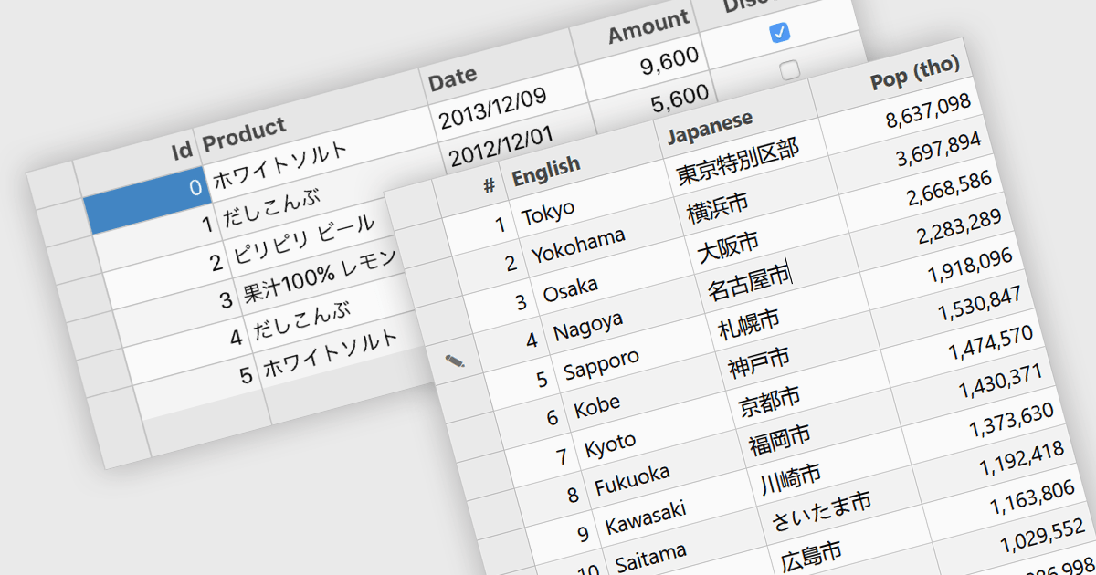Click the Pop (tho) column header
The height and width of the screenshot is (575, 1096).
pos(914,73)
